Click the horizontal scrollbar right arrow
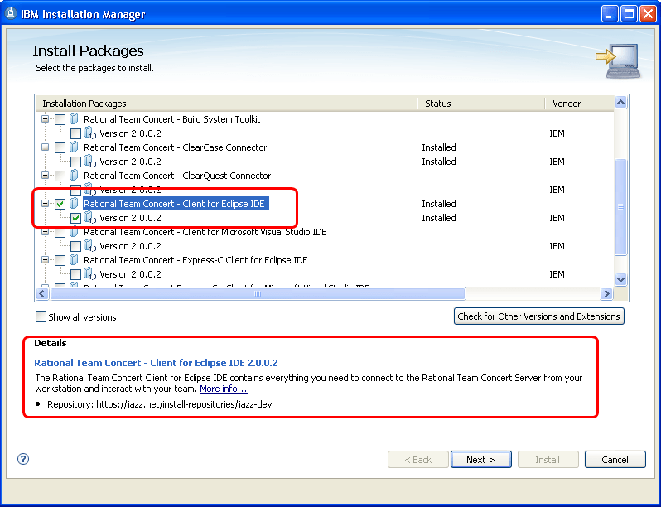The width and height of the screenshot is (661, 507). [606, 294]
